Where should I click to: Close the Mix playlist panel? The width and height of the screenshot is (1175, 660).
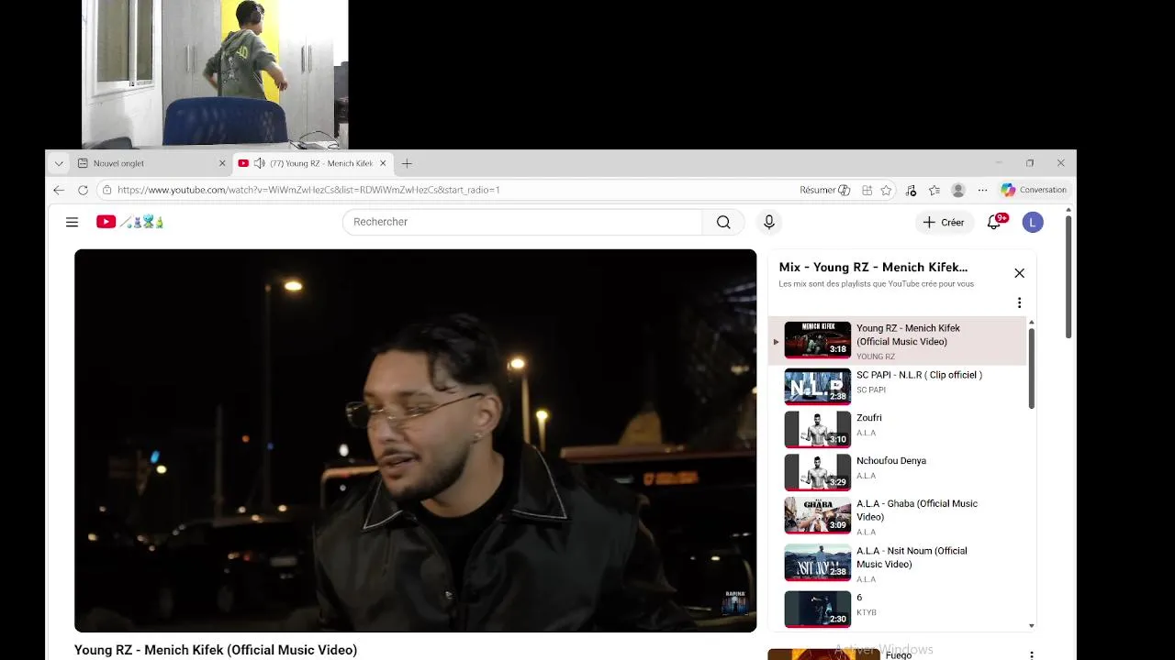pyautogui.click(x=1019, y=273)
